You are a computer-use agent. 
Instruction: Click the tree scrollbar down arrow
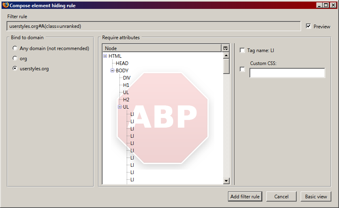coord(226,181)
